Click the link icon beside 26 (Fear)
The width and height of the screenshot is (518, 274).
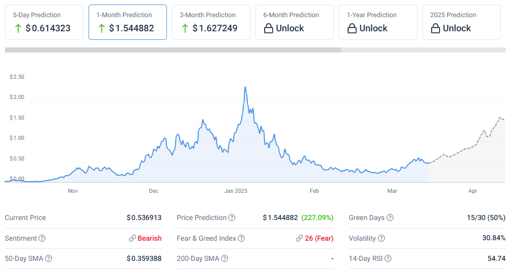(x=299, y=238)
